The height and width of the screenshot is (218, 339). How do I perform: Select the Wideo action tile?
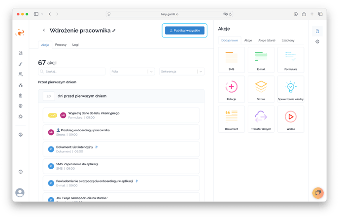[291, 118]
